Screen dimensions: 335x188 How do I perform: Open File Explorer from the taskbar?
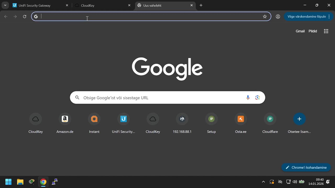20,182
